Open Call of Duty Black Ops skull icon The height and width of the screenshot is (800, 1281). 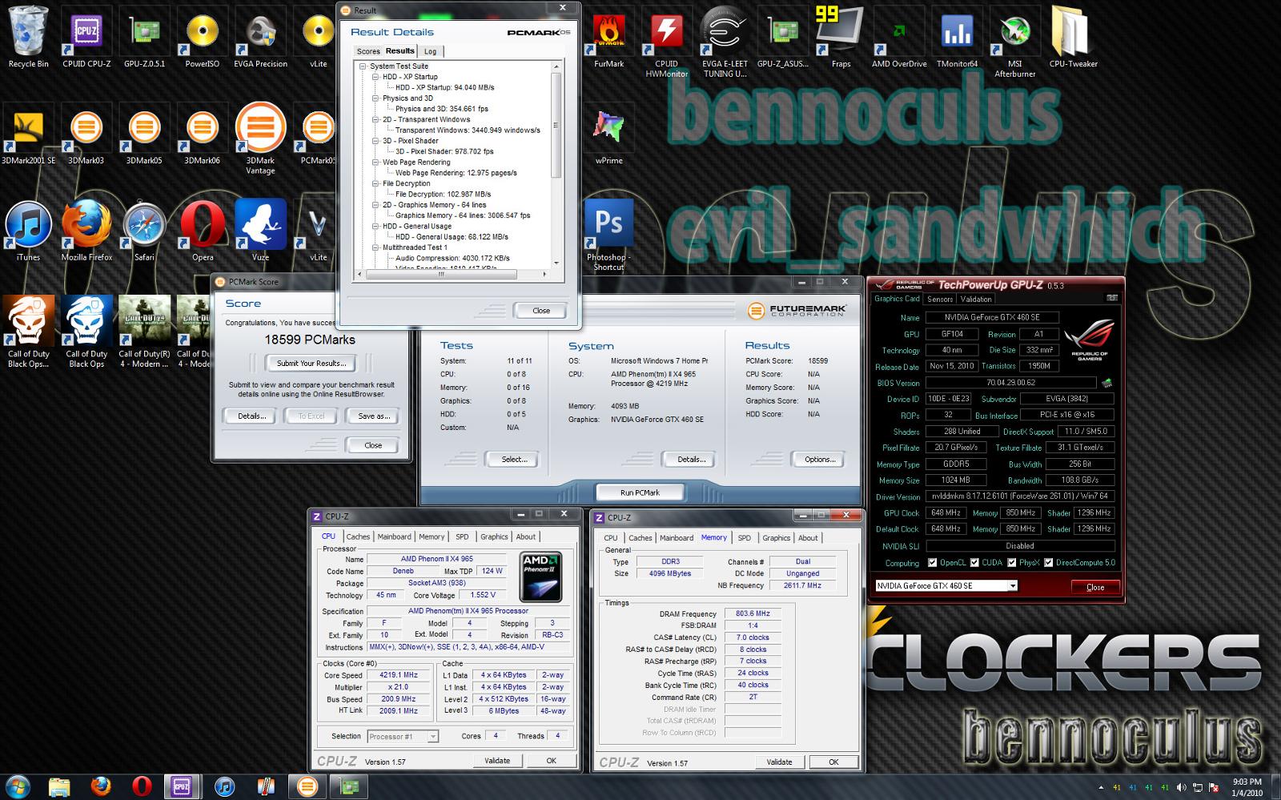tap(29, 332)
